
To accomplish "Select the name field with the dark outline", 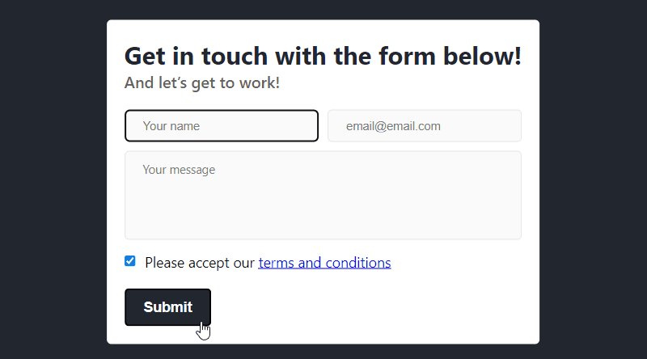I will [x=221, y=126].
